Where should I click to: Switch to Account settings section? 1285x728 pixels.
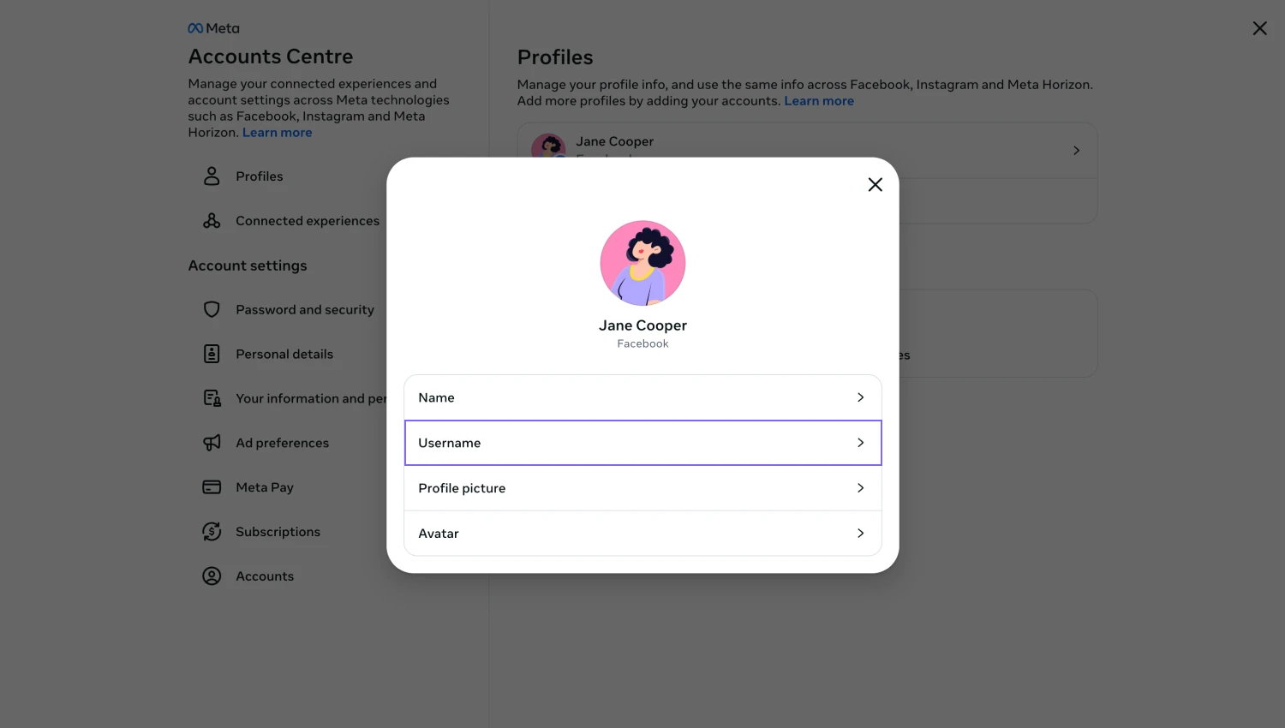tap(248, 266)
